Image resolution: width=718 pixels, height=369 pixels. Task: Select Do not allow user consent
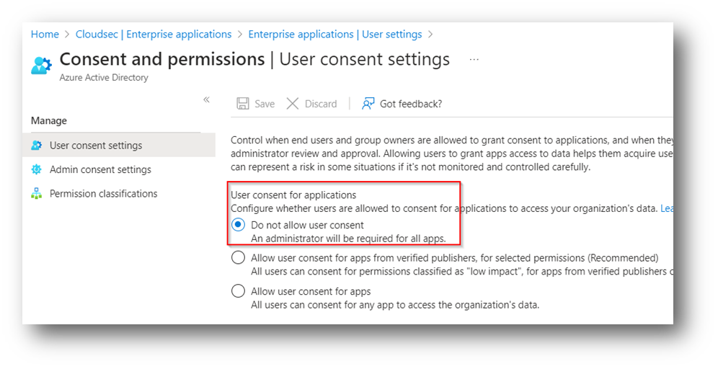click(x=238, y=225)
